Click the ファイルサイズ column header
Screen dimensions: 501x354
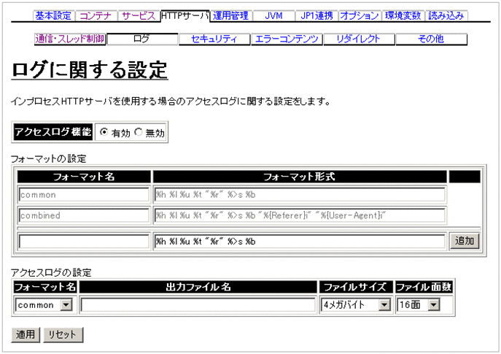click(x=356, y=287)
